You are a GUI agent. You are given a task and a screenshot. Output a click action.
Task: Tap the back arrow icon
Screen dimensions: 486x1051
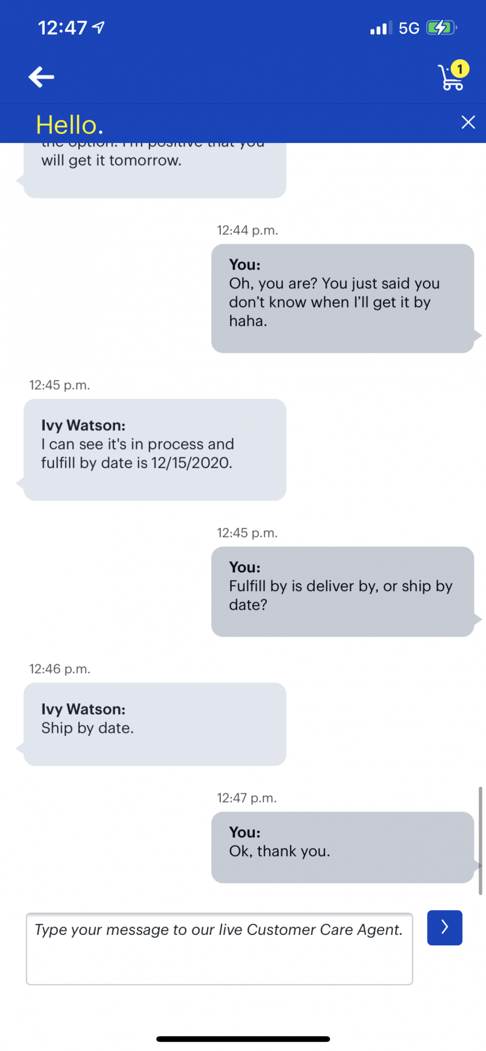(x=42, y=77)
